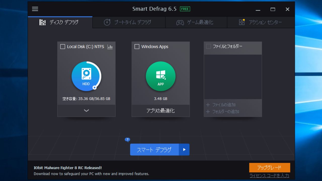Image resolution: width=322 pixels, height=181 pixels.
Task: Open the IObit Malware Fighter 8 RC announcement
Action: tap(68, 168)
